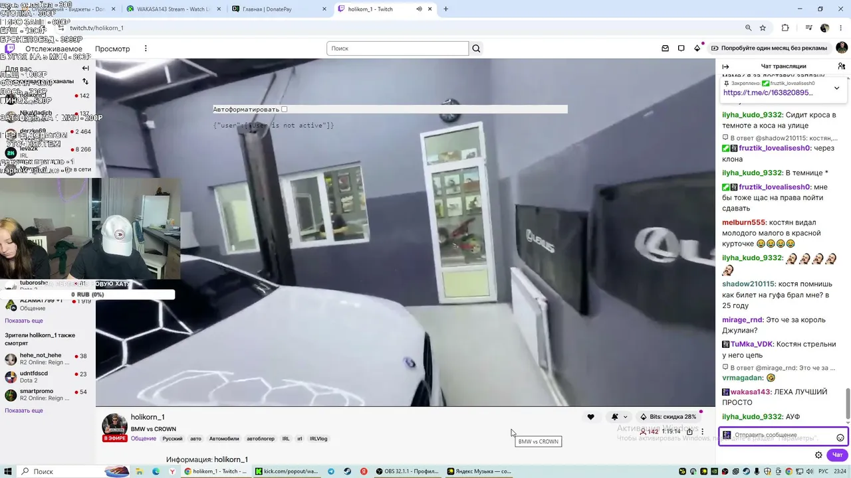Open Яндекс Музыка taskbar window
The width and height of the screenshot is (851, 478).
[479, 471]
